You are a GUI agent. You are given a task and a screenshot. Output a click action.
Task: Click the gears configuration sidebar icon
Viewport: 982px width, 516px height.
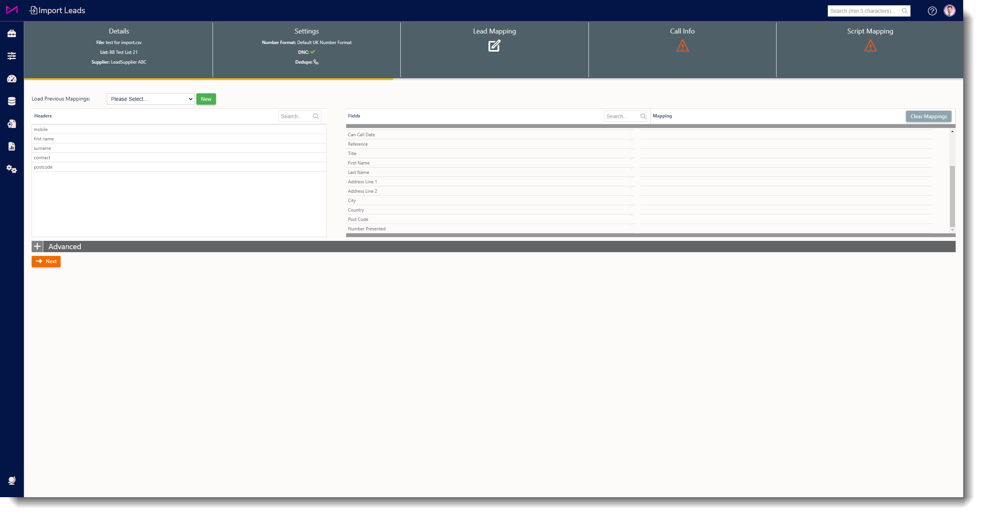click(11, 169)
